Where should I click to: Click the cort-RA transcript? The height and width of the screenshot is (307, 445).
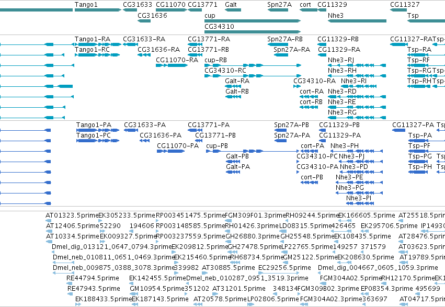tap(309, 97)
